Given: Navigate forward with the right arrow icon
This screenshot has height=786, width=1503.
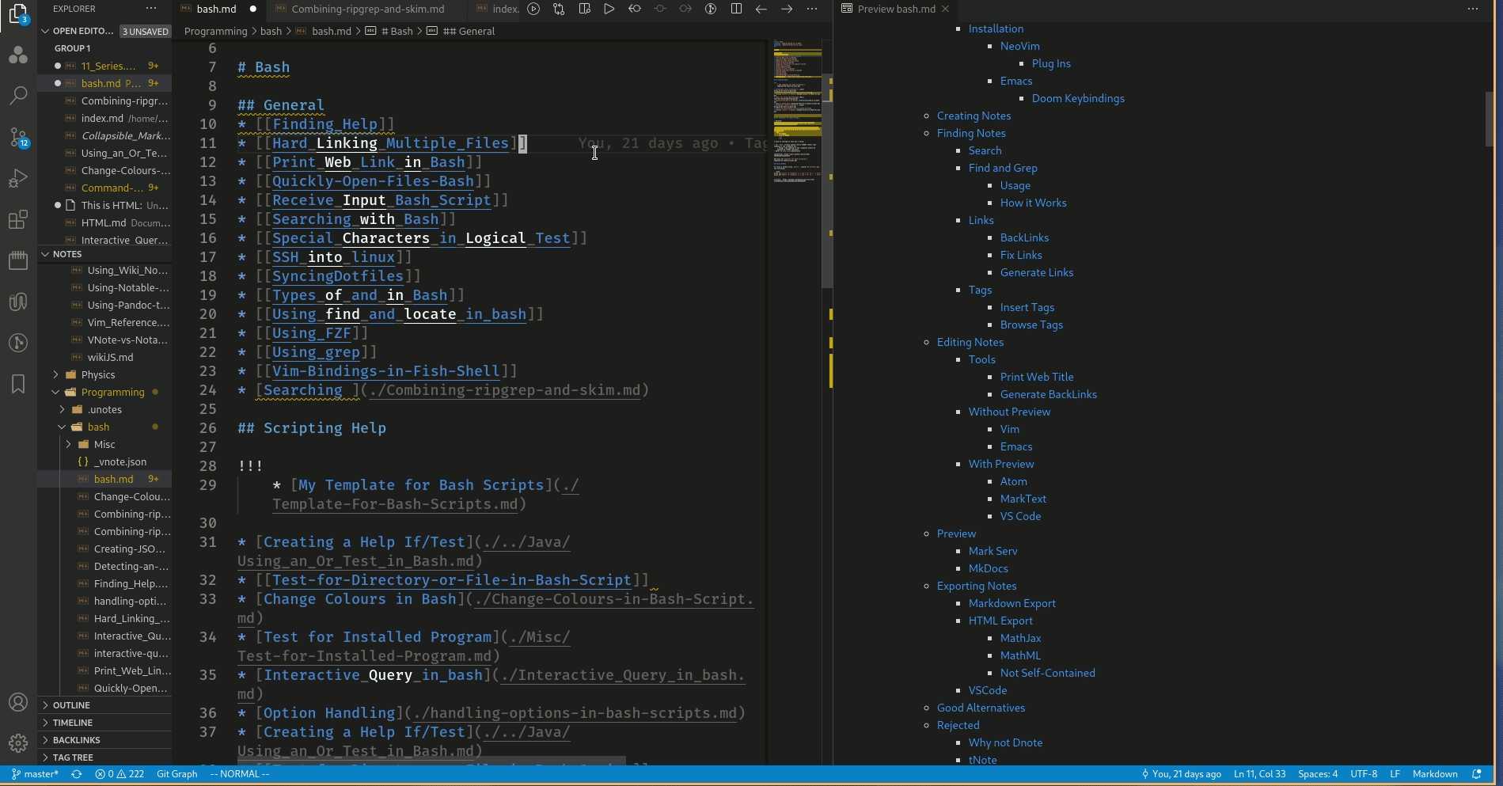Looking at the screenshot, I should click(787, 9).
